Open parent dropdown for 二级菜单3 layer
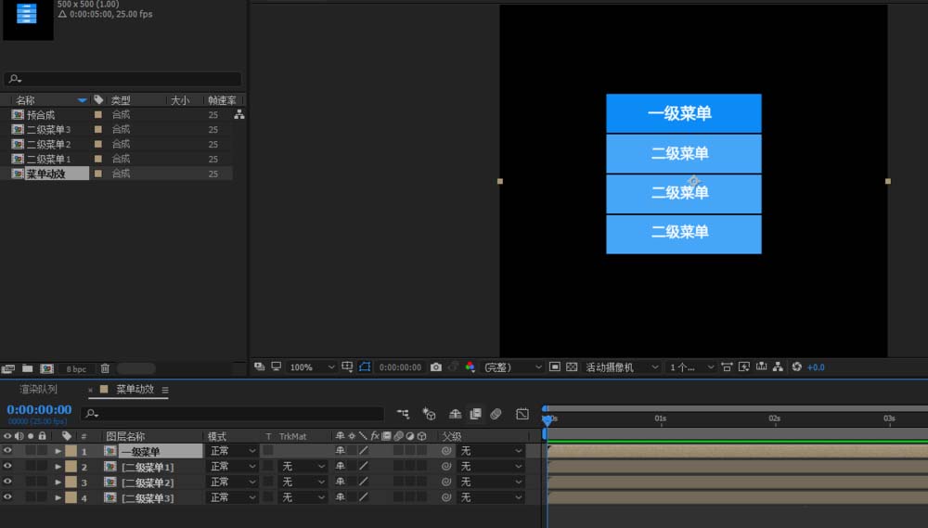The image size is (928, 528). coord(491,497)
